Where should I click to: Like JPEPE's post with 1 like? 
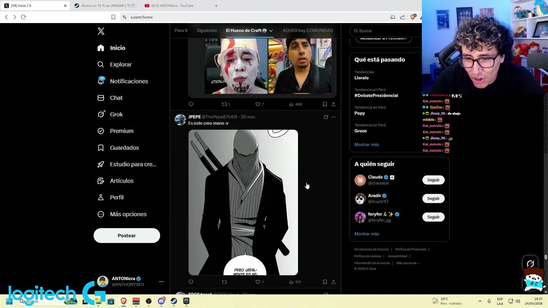pos(259,282)
